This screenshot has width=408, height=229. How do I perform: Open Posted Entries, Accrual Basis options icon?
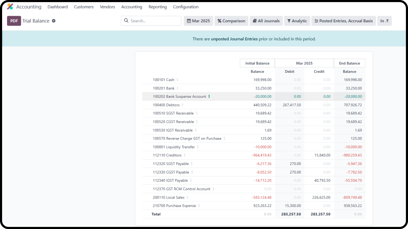click(316, 21)
